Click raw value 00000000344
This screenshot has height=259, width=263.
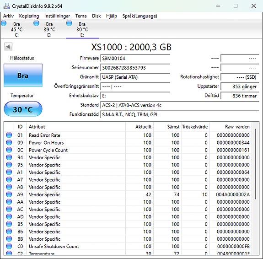(x=233, y=142)
